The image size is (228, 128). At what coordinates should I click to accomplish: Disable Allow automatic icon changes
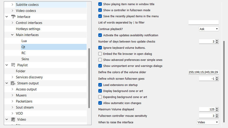pos(100,103)
